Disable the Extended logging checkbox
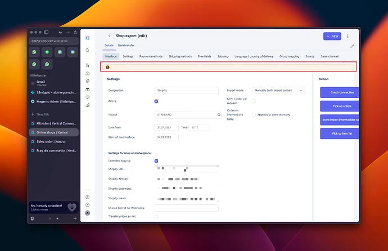The width and height of the screenshot is (388, 251). pyautogui.click(x=156, y=161)
